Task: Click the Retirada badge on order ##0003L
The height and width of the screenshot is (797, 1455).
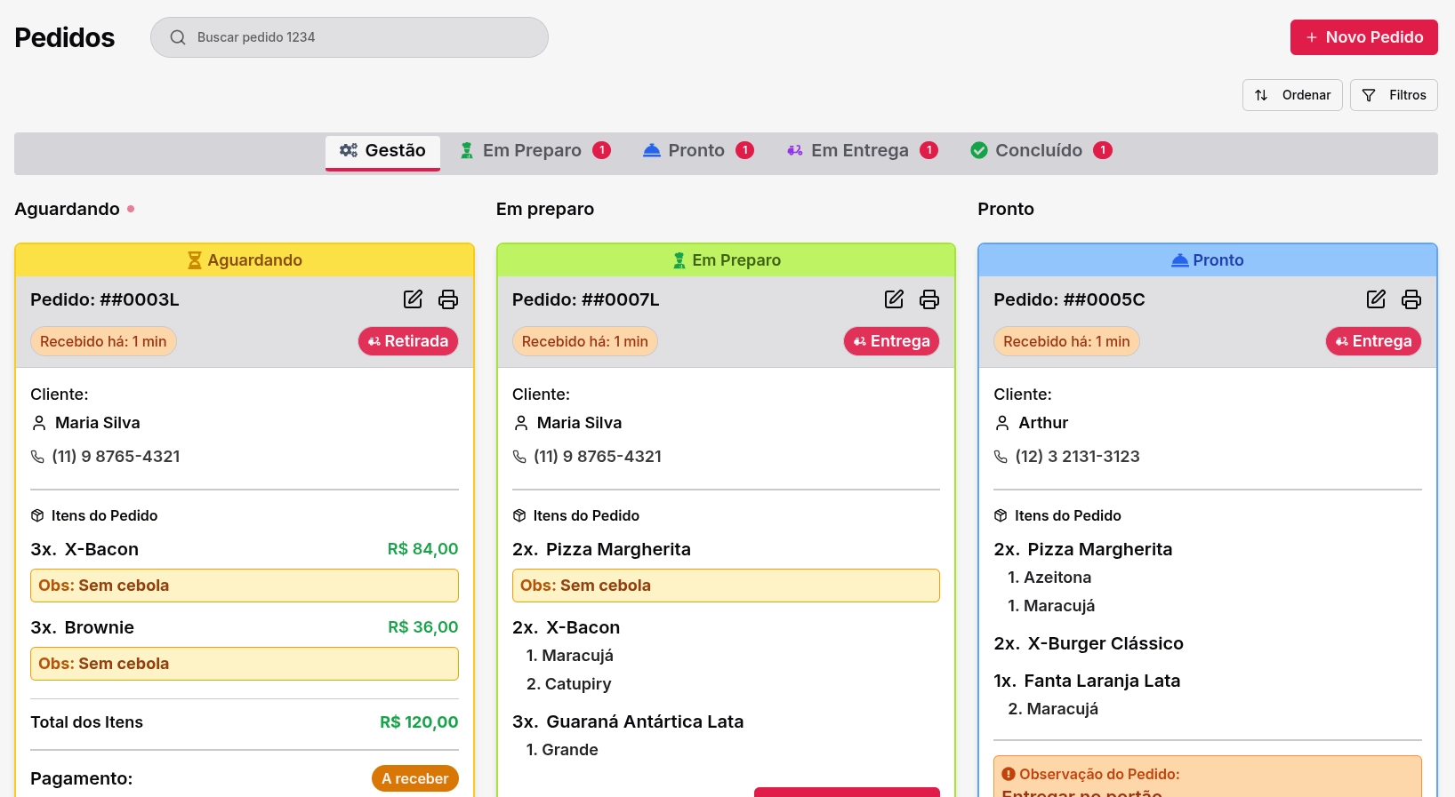Action: (x=408, y=341)
